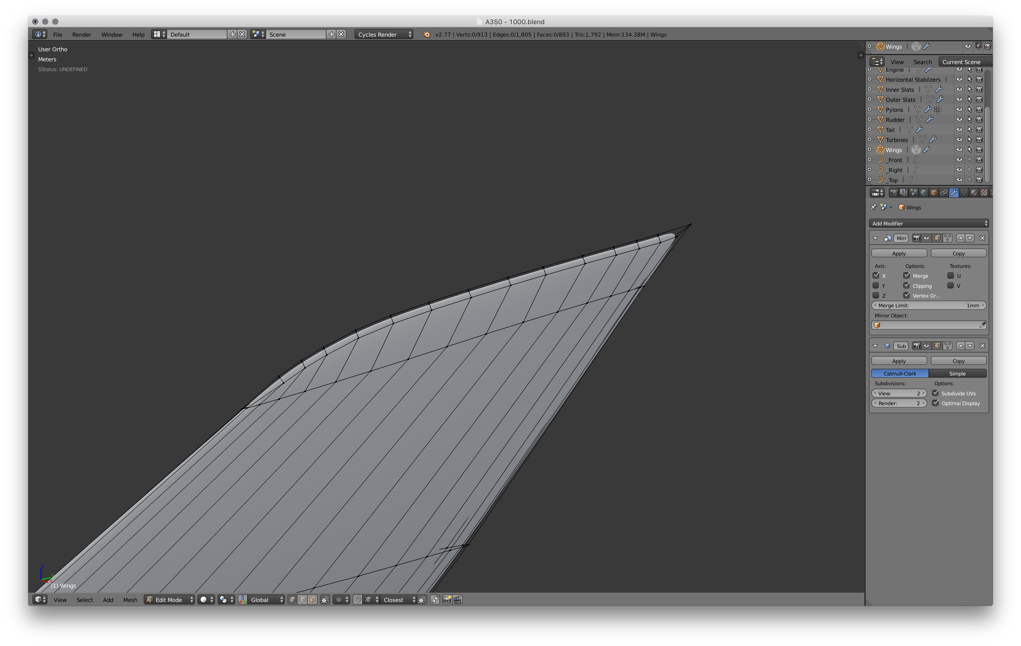
Task: Open the Render menu
Action: (x=81, y=34)
